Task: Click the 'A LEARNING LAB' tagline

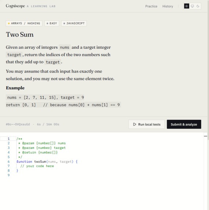Action: click(x=41, y=6)
